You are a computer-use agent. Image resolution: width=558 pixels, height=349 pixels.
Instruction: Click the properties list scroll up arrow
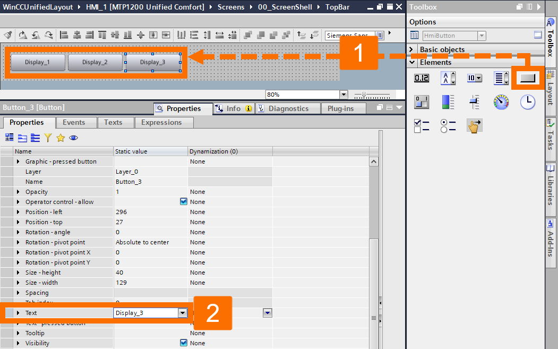pyautogui.click(x=373, y=161)
